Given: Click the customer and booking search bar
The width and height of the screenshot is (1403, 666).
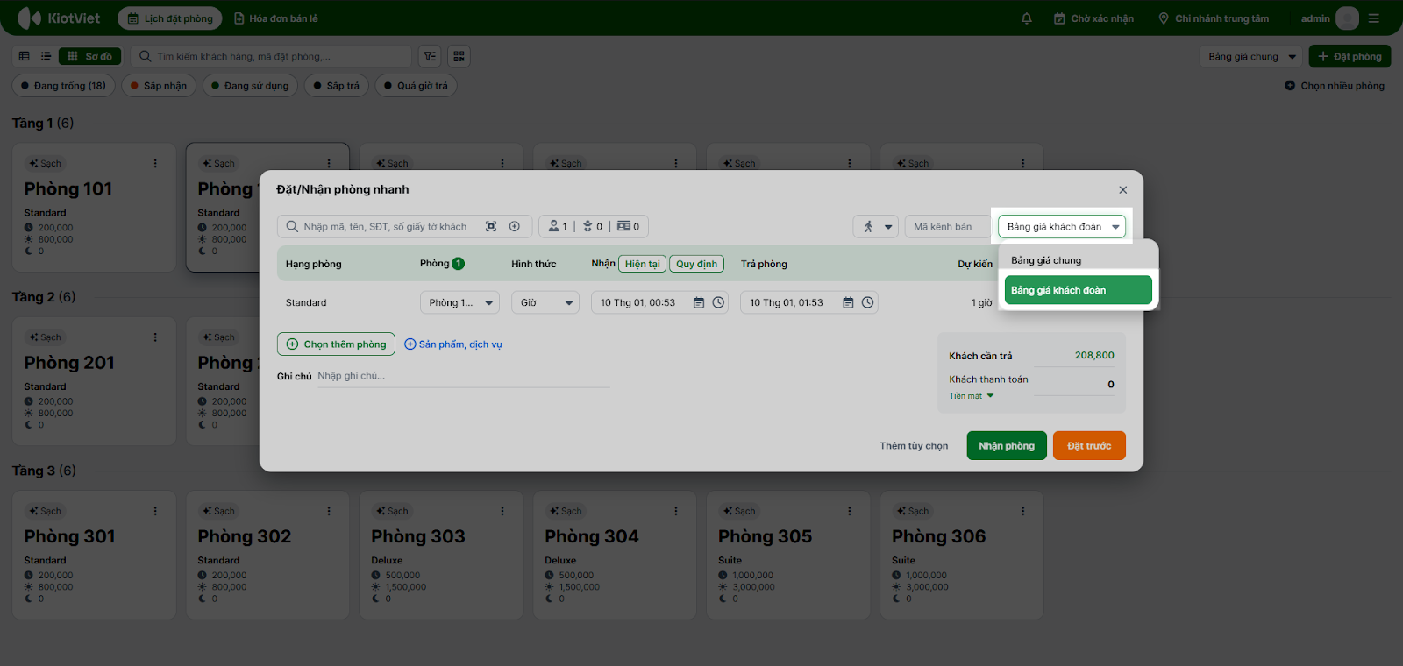Looking at the screenshot, I should coord(271,56).
